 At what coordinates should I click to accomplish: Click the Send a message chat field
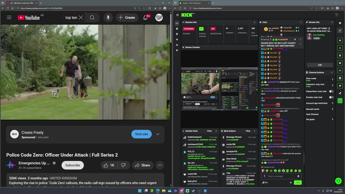[281, 176]
